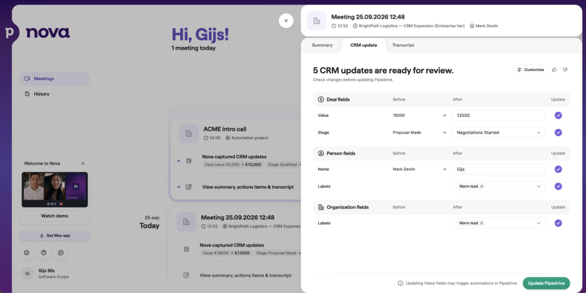The image size is (586, 293).
Task: Click the info icon beside automations warning
Action: click(400, 283)
